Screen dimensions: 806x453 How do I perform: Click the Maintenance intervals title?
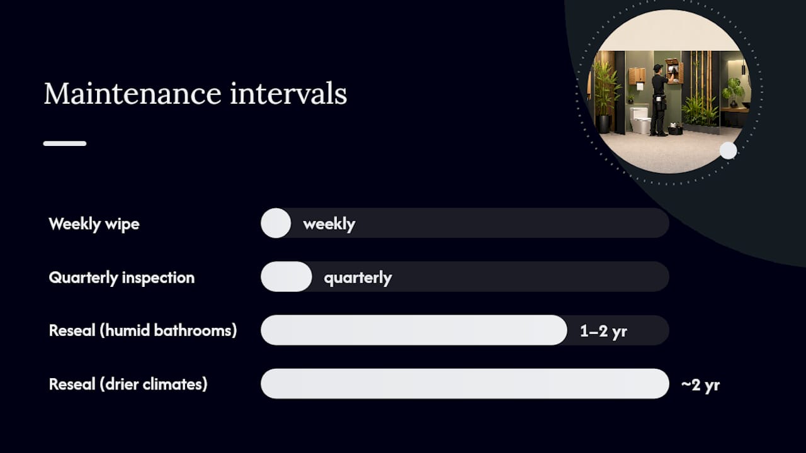[x=195, y=94]
